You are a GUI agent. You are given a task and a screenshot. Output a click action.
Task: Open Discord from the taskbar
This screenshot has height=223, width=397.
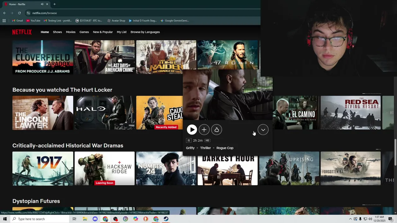point(95,219)
